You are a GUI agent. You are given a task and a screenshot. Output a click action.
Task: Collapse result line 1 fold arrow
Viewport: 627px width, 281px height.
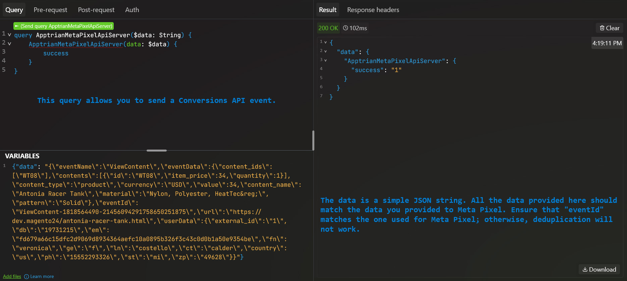(x=325, y=42)
